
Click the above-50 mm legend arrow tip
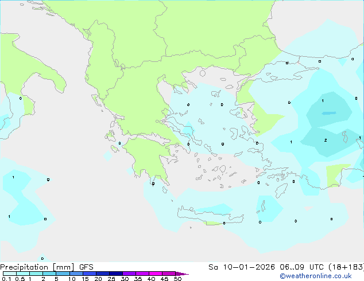[182, 274]
